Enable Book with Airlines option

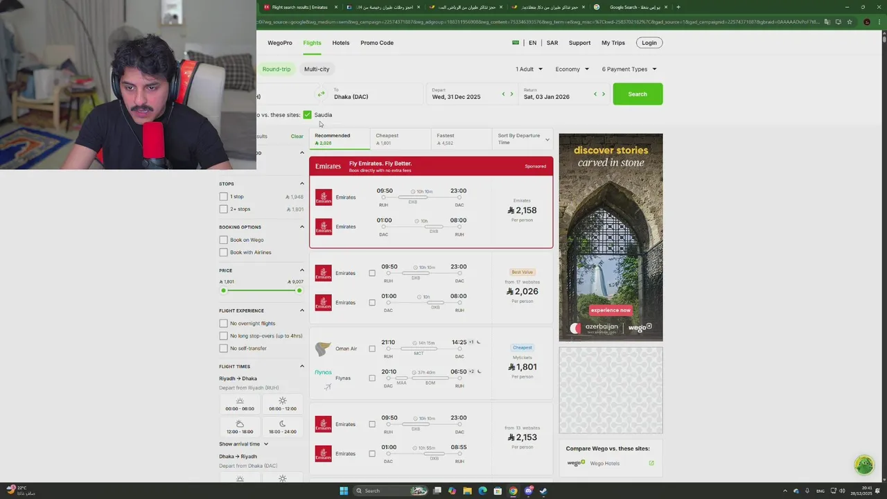(223, 252)
